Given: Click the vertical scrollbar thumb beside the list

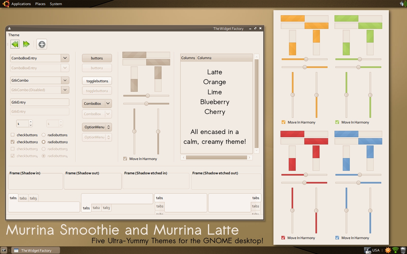Looking at the screenshot, I should pos(257,103).
